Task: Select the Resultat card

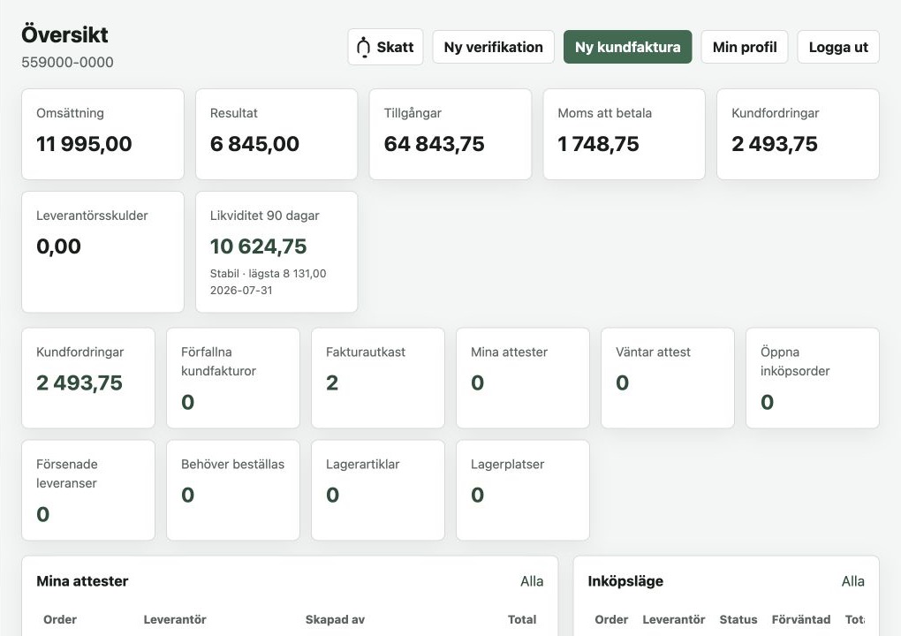Action: (276, 134)
